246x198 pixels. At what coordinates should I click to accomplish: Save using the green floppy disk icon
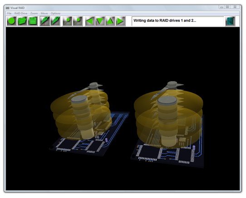pos(33,21)
